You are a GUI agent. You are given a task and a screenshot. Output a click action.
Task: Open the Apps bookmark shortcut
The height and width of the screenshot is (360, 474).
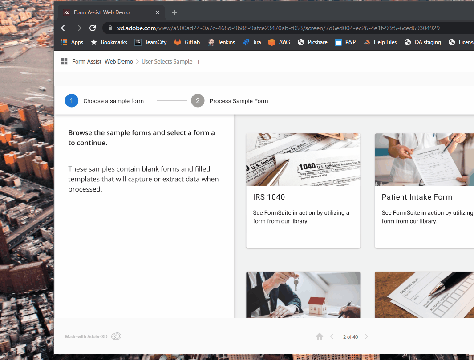(72, 42)
